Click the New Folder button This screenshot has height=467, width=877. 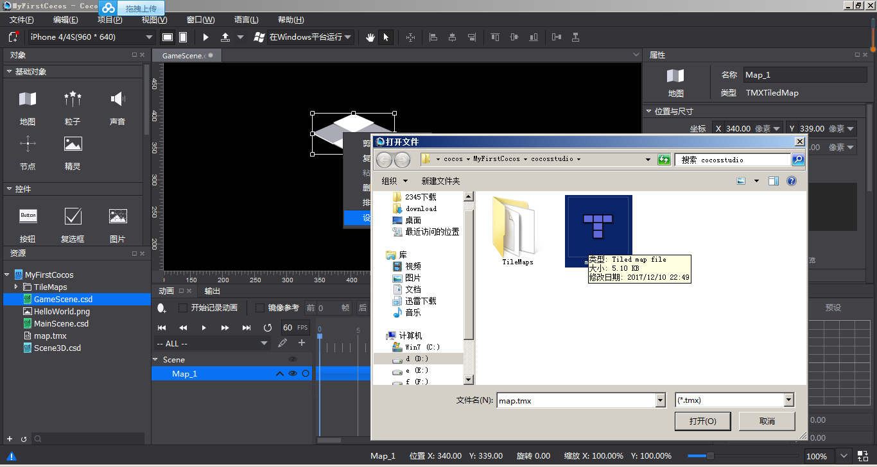point(440,181)
